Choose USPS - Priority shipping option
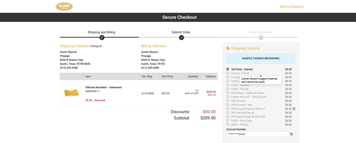This screenshot has height=143, width=356. coord(228,125)
